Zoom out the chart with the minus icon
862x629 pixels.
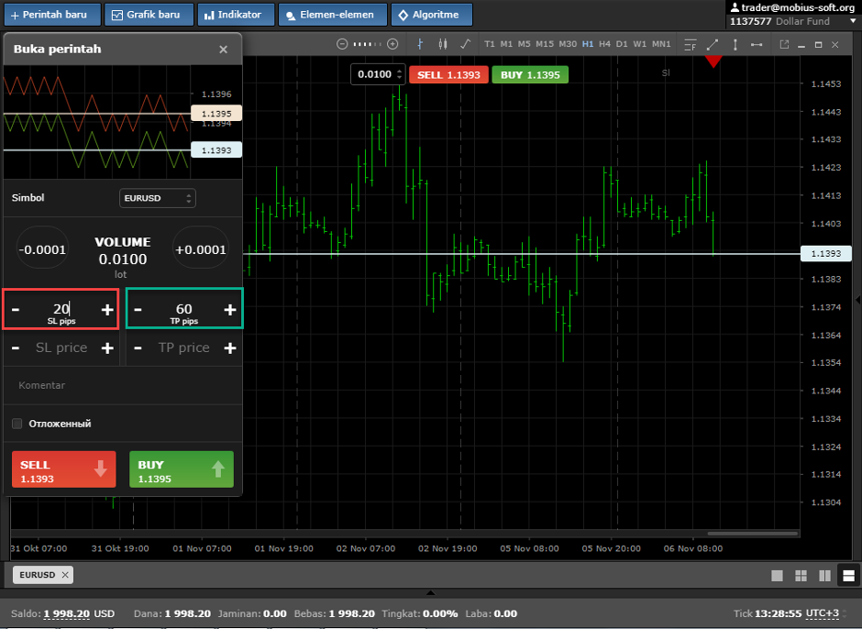point(342,44)
